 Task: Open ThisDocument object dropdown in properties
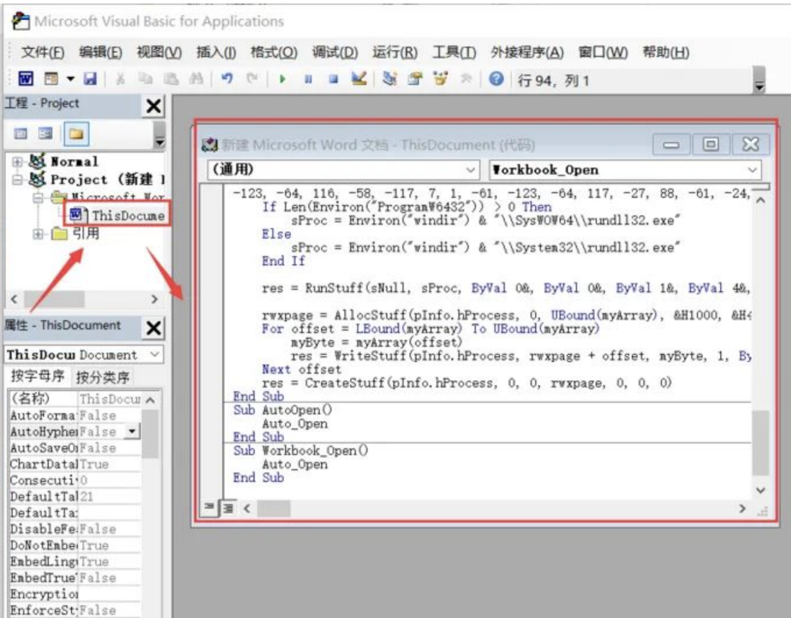[155, 354]
